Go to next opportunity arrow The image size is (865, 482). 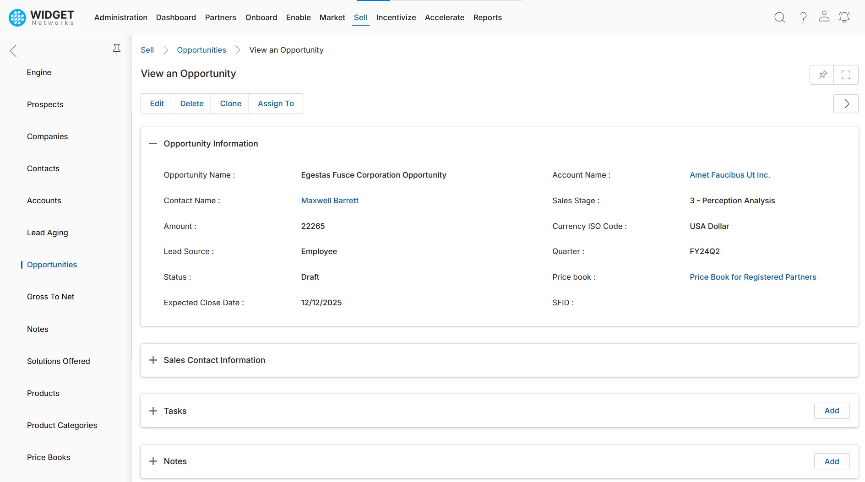pyautogui.click(x=846, y=104)
